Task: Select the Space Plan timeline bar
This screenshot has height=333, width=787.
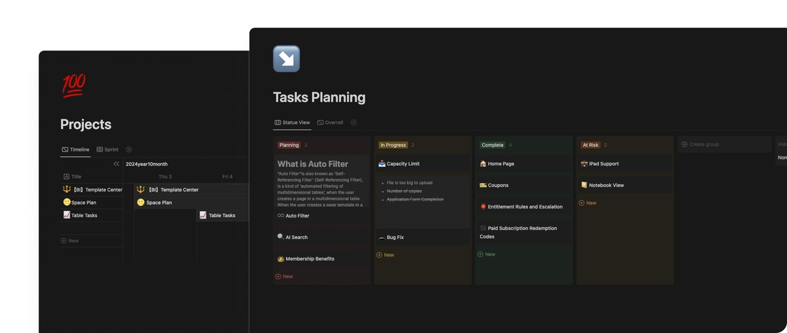Action: click(192, 203)
